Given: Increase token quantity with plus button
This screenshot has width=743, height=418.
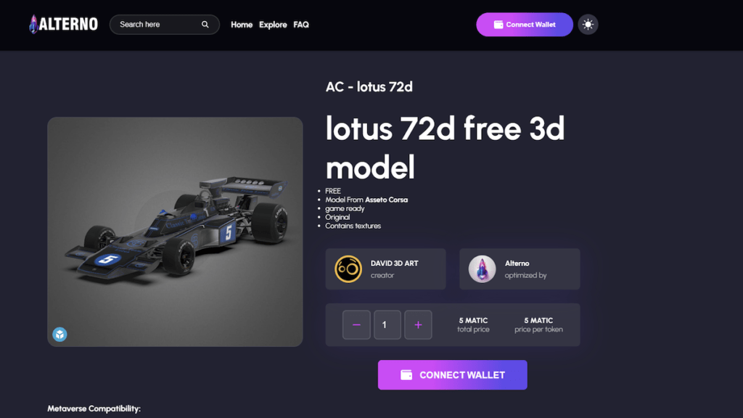Looking at the screenshot, I should click(x=418, y=324).
